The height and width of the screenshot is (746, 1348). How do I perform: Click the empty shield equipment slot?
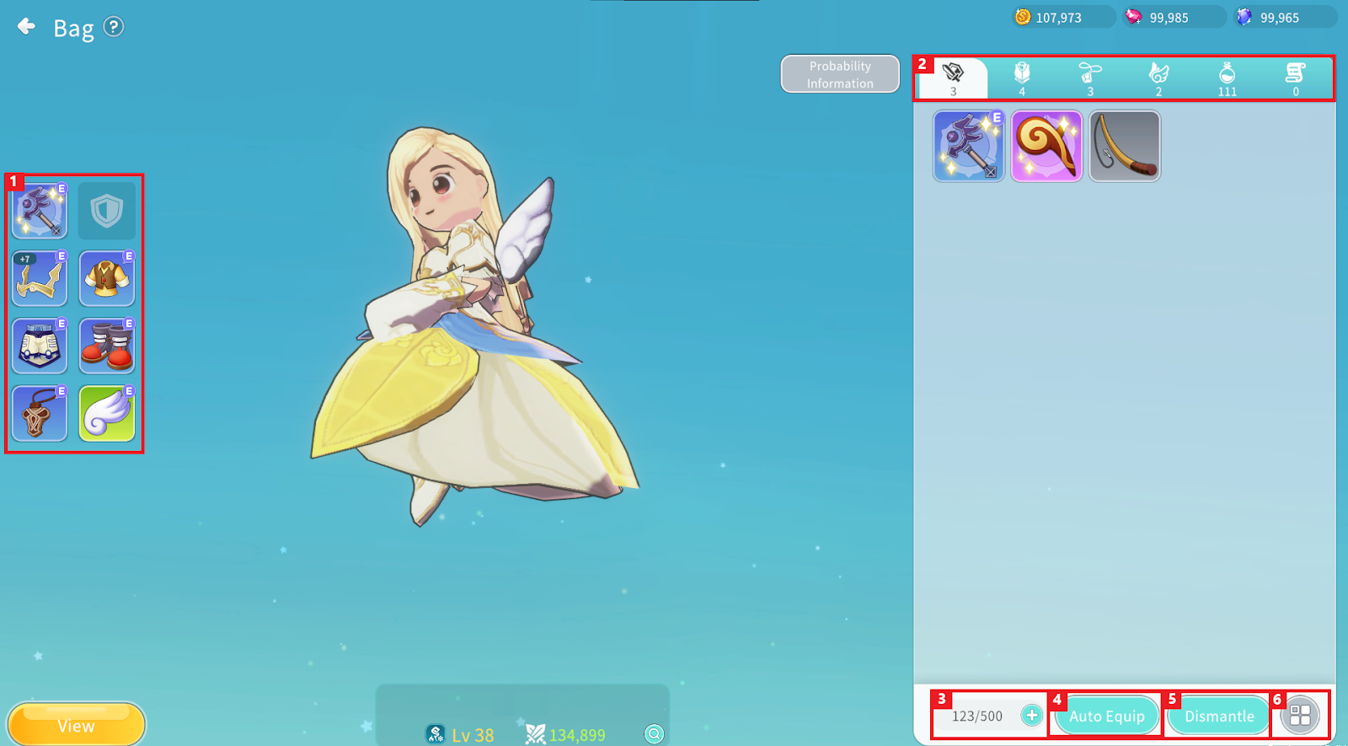107,211
